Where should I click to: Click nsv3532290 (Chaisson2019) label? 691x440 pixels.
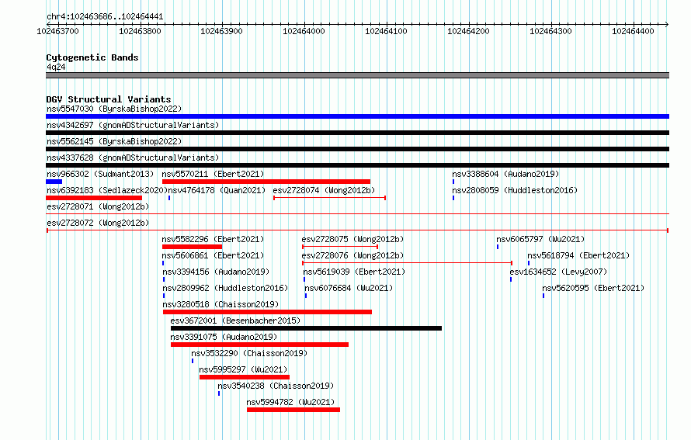tap(249, 353)
